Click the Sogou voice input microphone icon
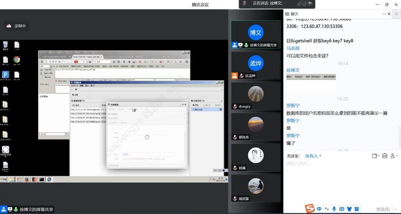This screenshot has width=401, height=214. (x=334, y=209)
